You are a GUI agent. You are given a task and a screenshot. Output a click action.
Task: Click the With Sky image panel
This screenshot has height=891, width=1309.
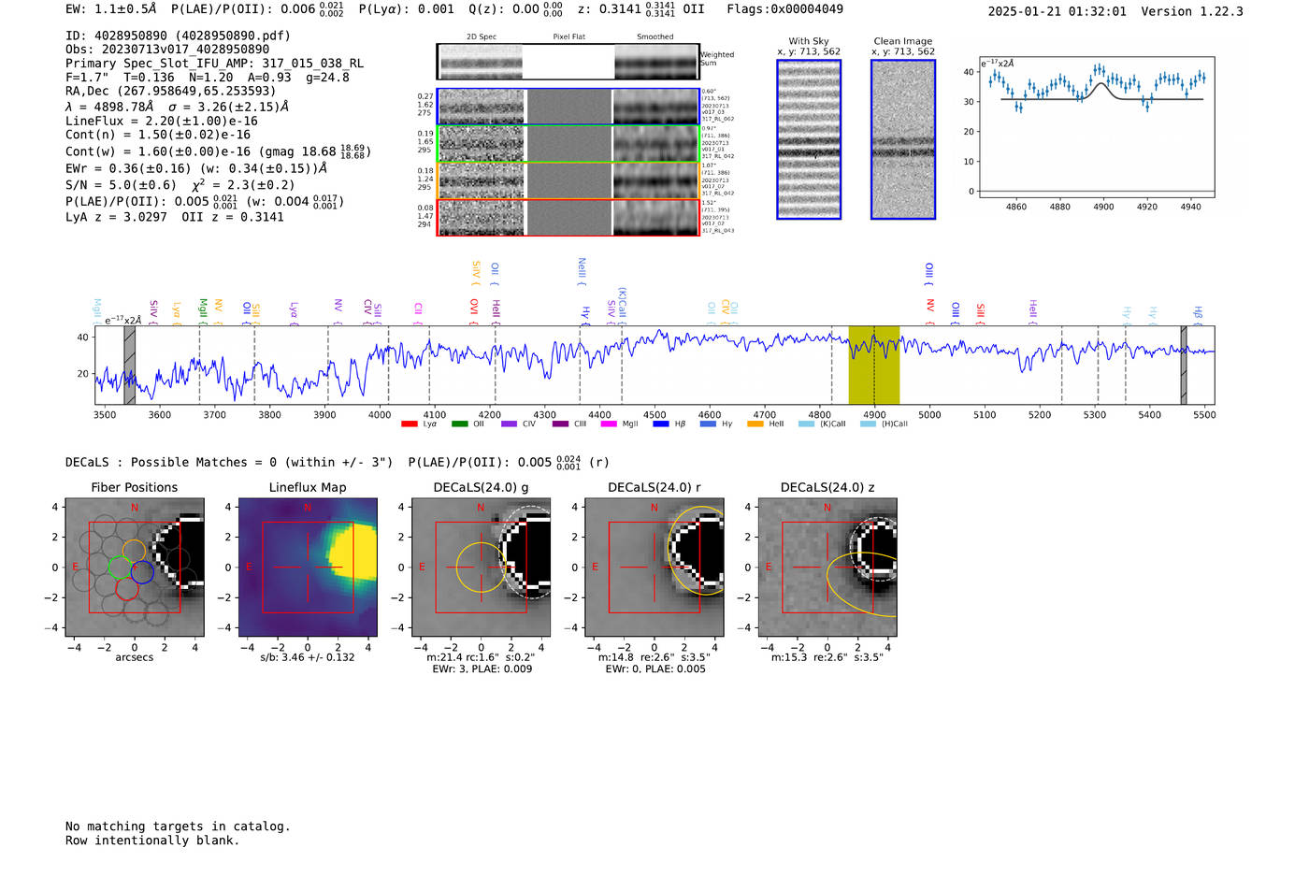click(809, 139)
